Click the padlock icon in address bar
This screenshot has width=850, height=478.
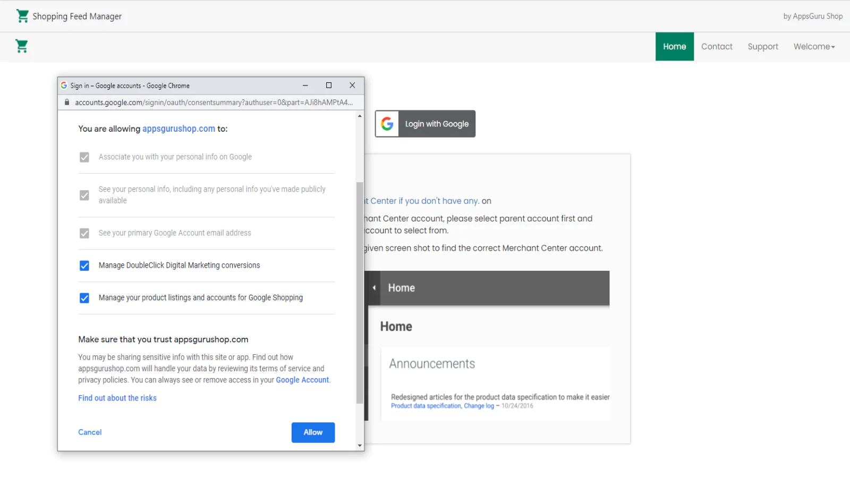coord(67,103)
